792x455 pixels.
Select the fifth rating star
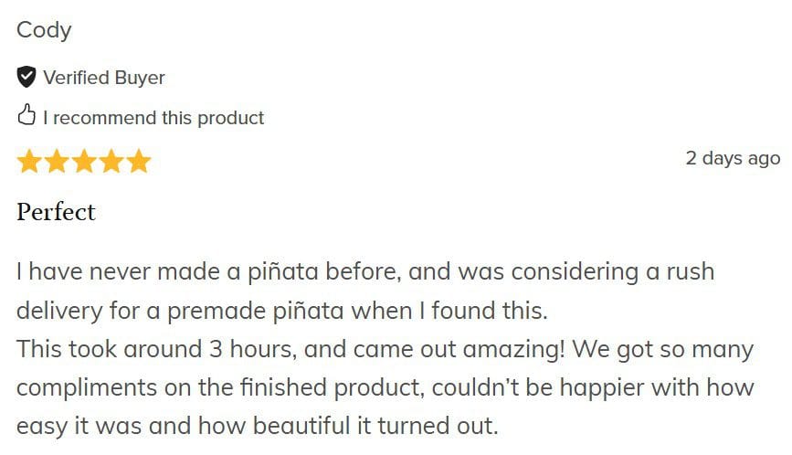(x=139, y=162)
